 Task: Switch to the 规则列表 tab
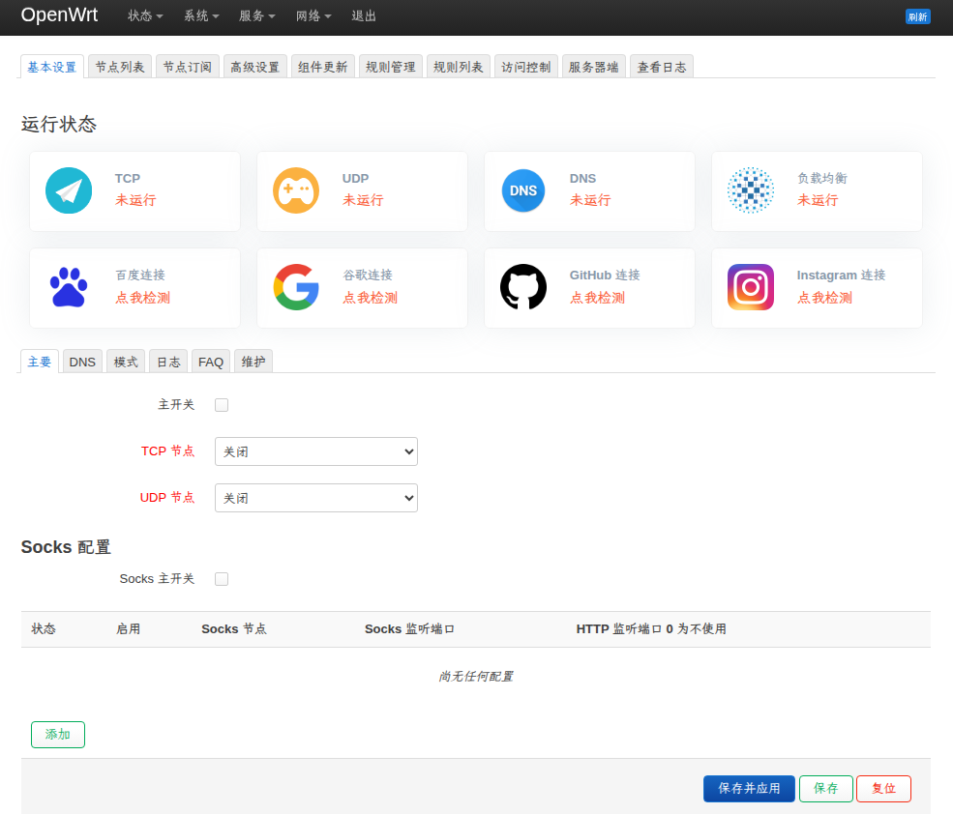(459, 67)
